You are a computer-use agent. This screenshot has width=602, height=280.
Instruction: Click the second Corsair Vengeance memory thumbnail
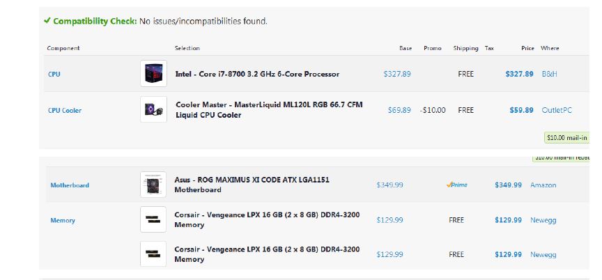[x=153, y=254]
